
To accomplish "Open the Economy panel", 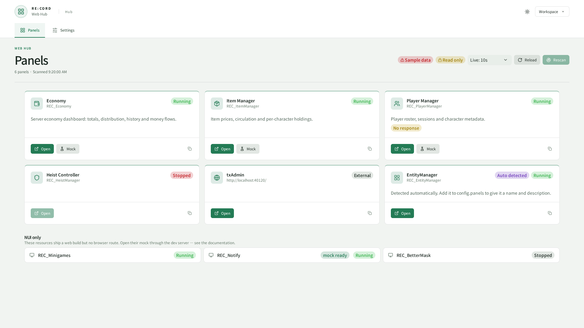I will pos(42,149).
